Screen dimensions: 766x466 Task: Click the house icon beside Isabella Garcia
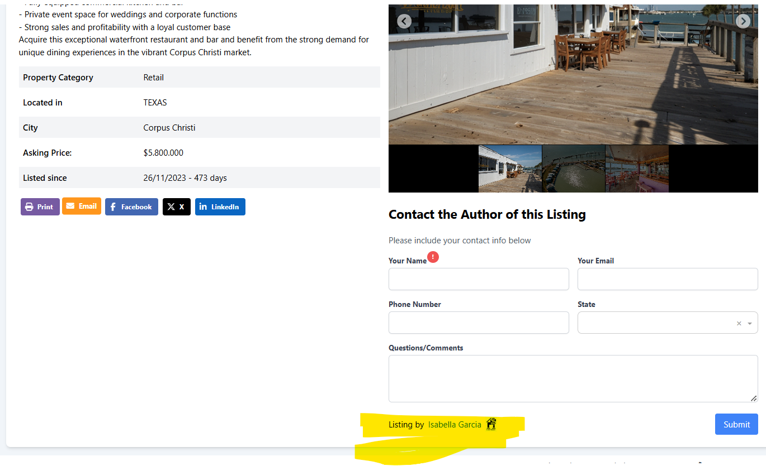coord(491,424)
